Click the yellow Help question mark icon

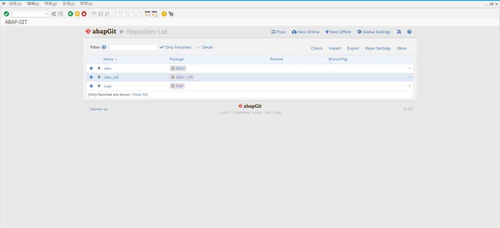coord(164,14)
